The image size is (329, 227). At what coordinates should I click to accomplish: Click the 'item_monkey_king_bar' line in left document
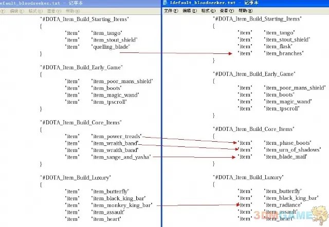point(121,205)
